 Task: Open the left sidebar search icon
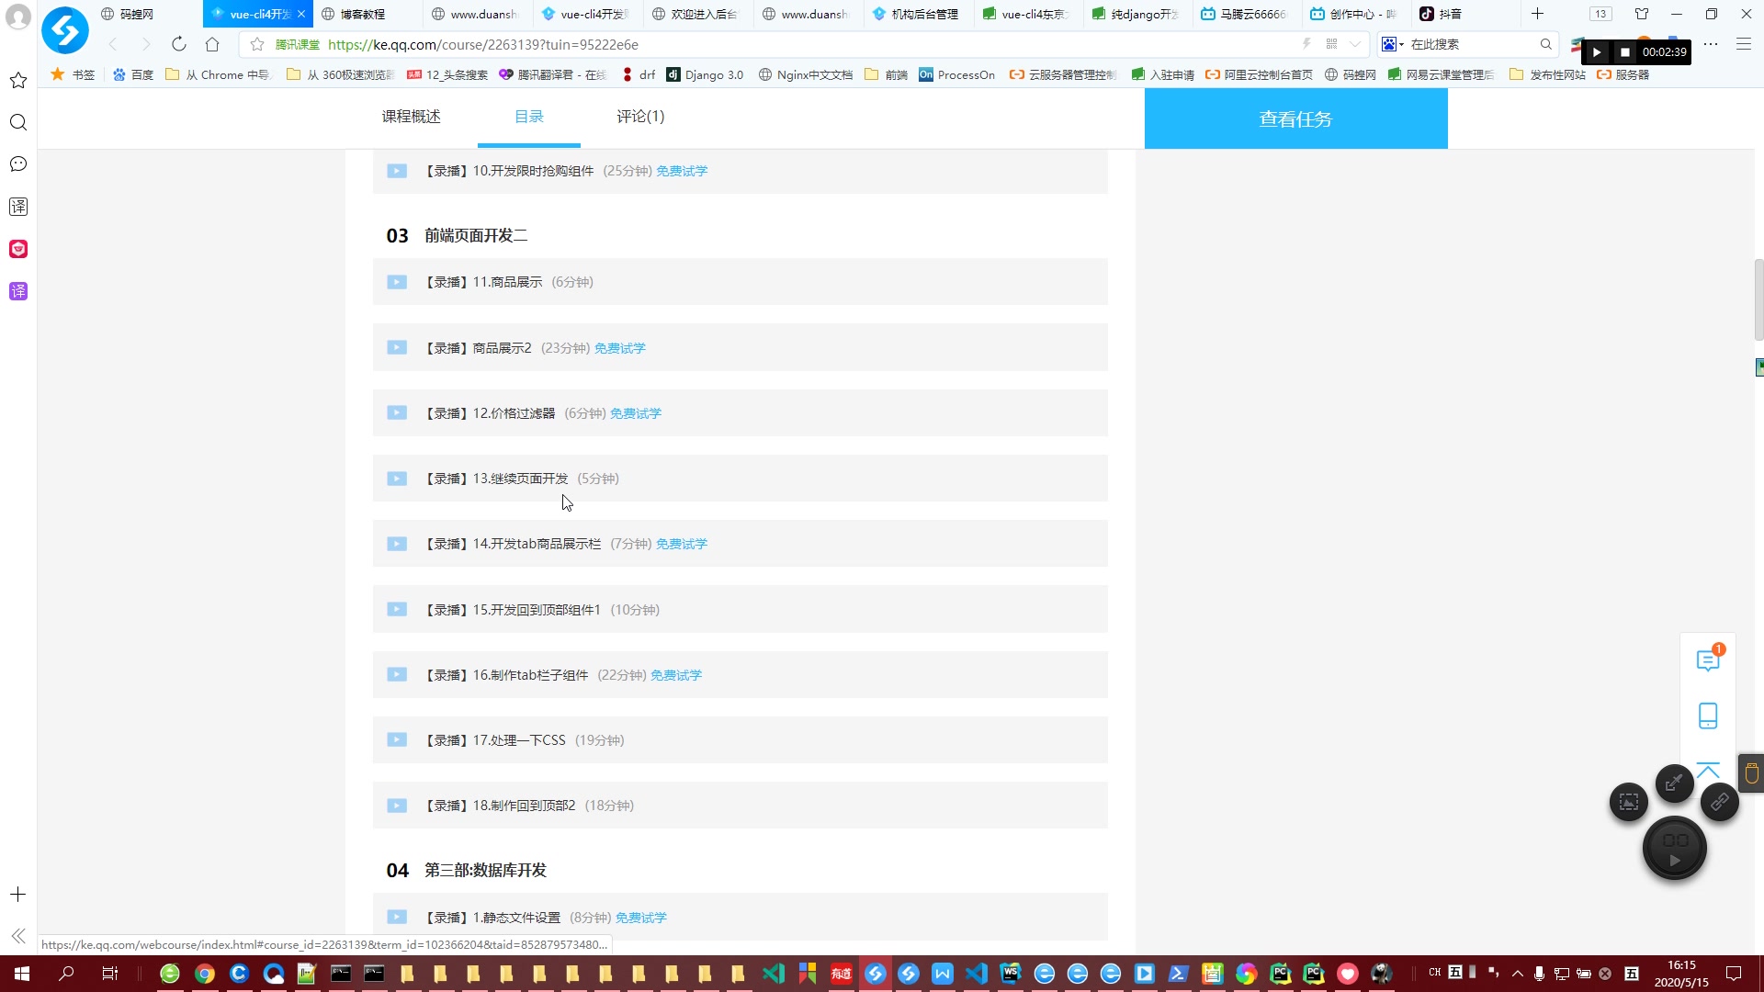17,122
